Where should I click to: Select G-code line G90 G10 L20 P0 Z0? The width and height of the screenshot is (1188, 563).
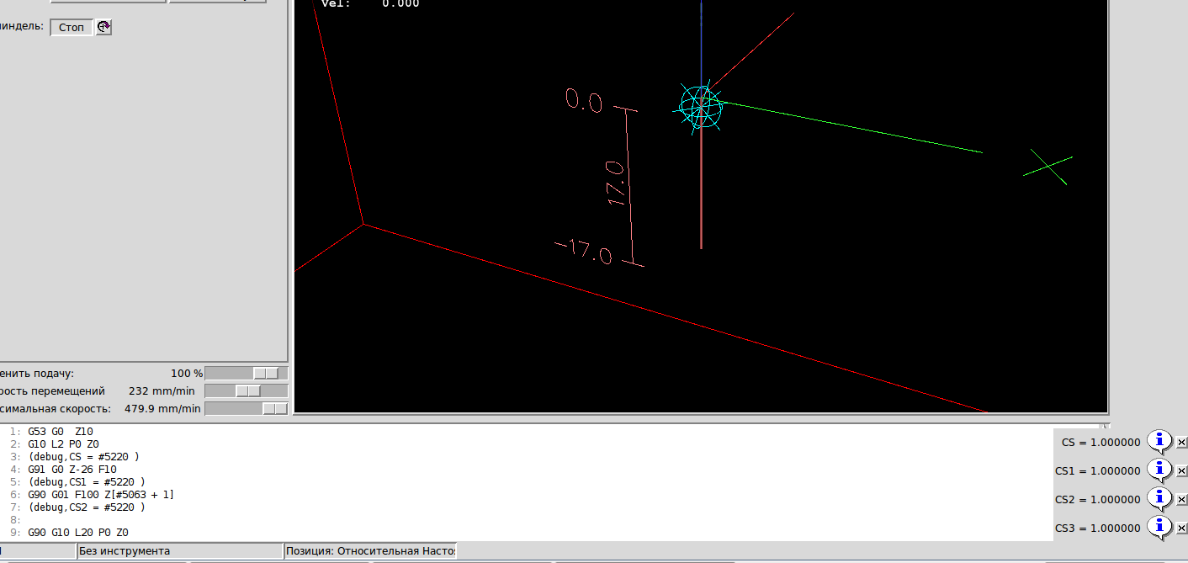click(x=78, y=532)
